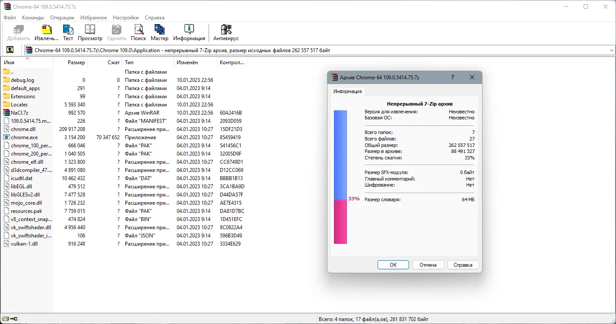This screenshot has width=616, height=324.
Task: Open the Настройки menu
Action: point(125,18)
